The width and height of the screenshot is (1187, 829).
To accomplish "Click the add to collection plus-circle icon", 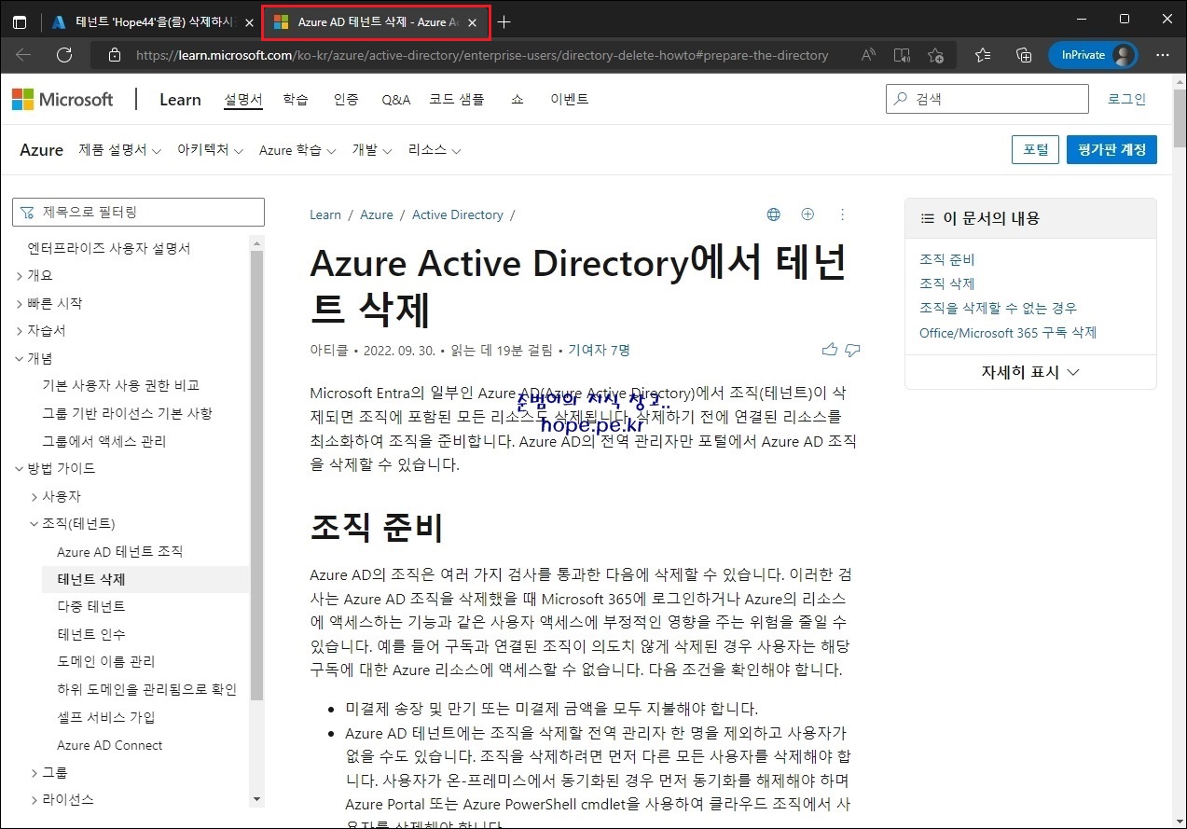I will point(807,214).
